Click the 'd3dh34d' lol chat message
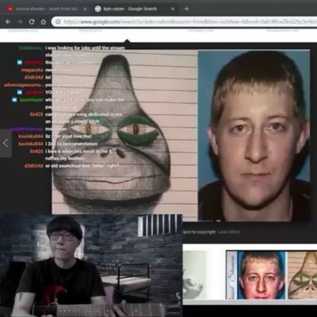The height and width of the screenshot is (317, 317). point(48,77)
